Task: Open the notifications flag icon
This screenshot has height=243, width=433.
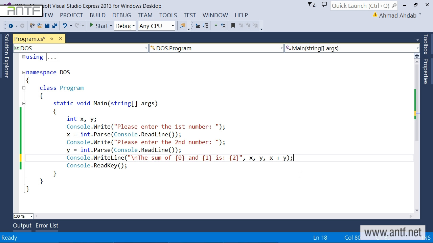Action: click(311, 5)
